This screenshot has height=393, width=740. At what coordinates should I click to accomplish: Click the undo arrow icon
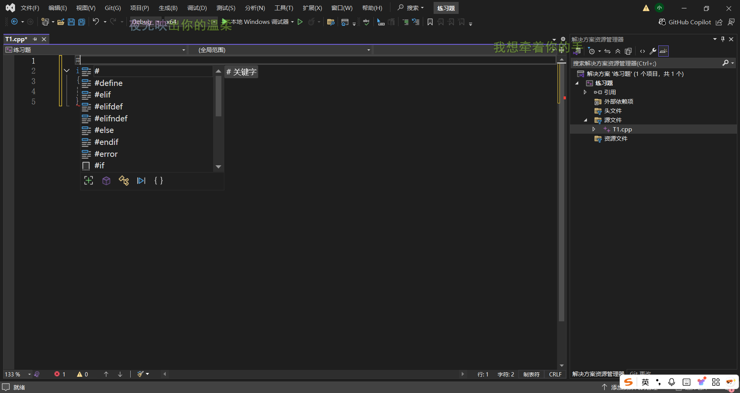[96, 22]
